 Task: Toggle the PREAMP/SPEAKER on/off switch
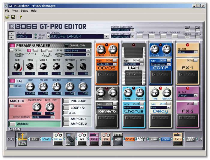[x=12, y=46]
